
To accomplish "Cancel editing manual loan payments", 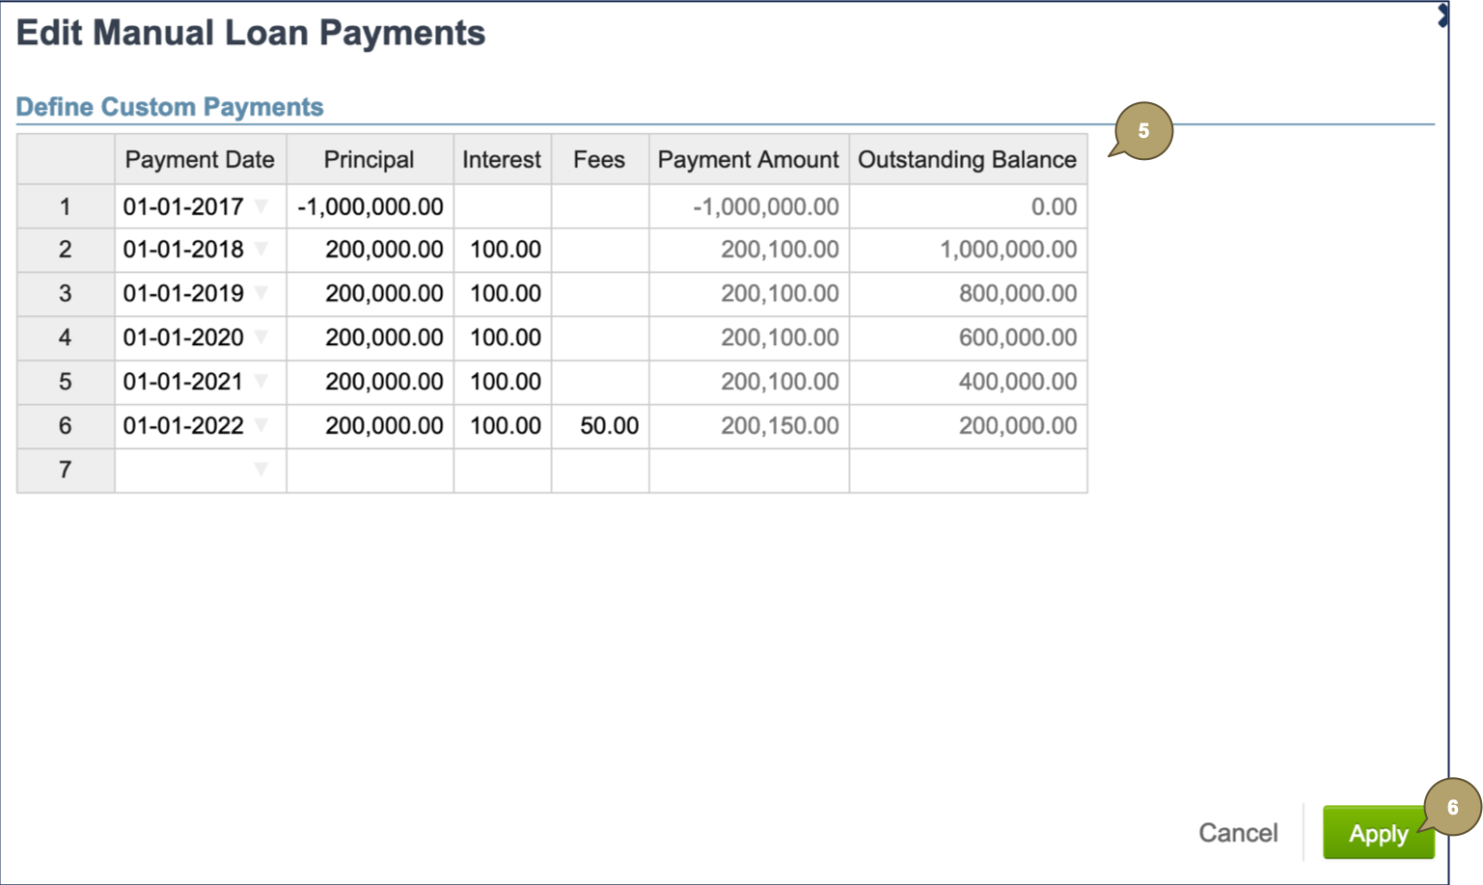I will pos(1238,833).
